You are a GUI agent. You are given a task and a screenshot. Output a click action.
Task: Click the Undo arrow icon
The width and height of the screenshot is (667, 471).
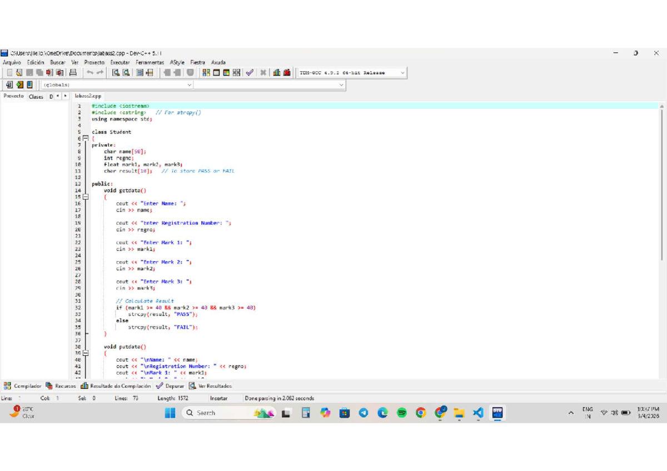click(x=89, y=73)
